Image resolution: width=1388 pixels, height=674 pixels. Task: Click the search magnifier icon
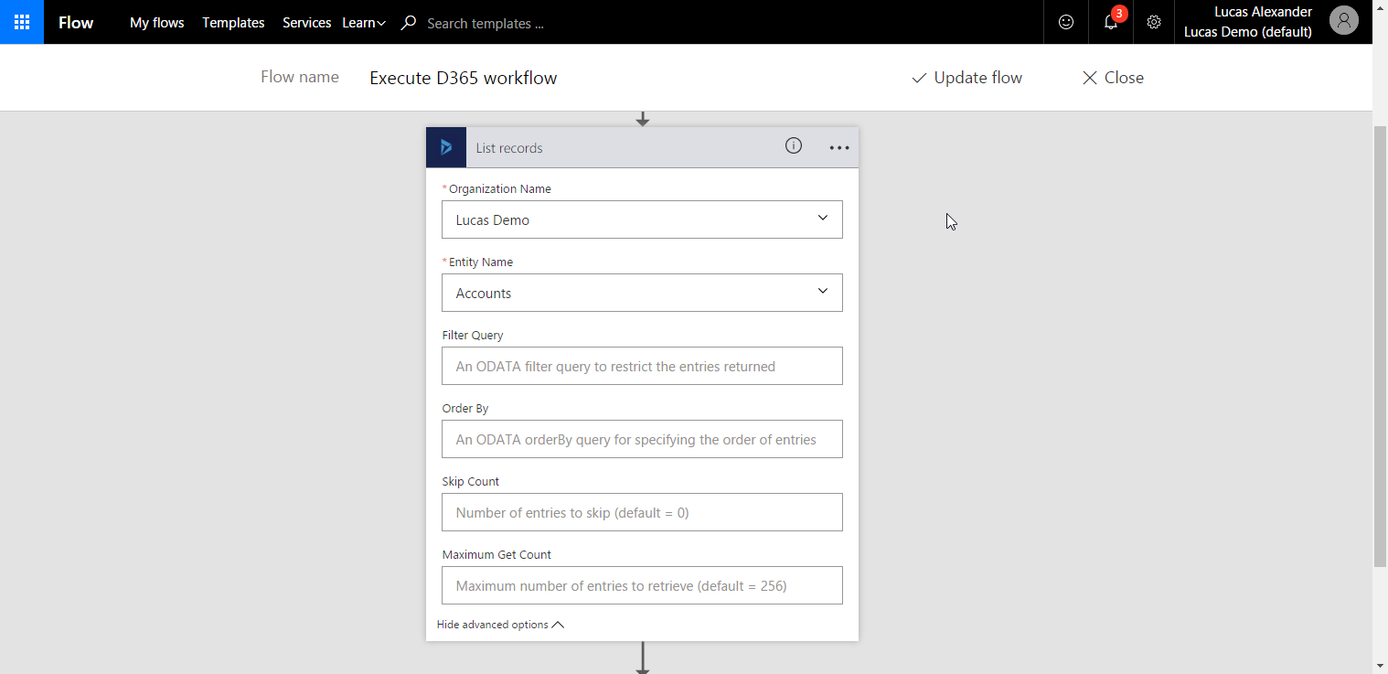(x=409, y=23)
